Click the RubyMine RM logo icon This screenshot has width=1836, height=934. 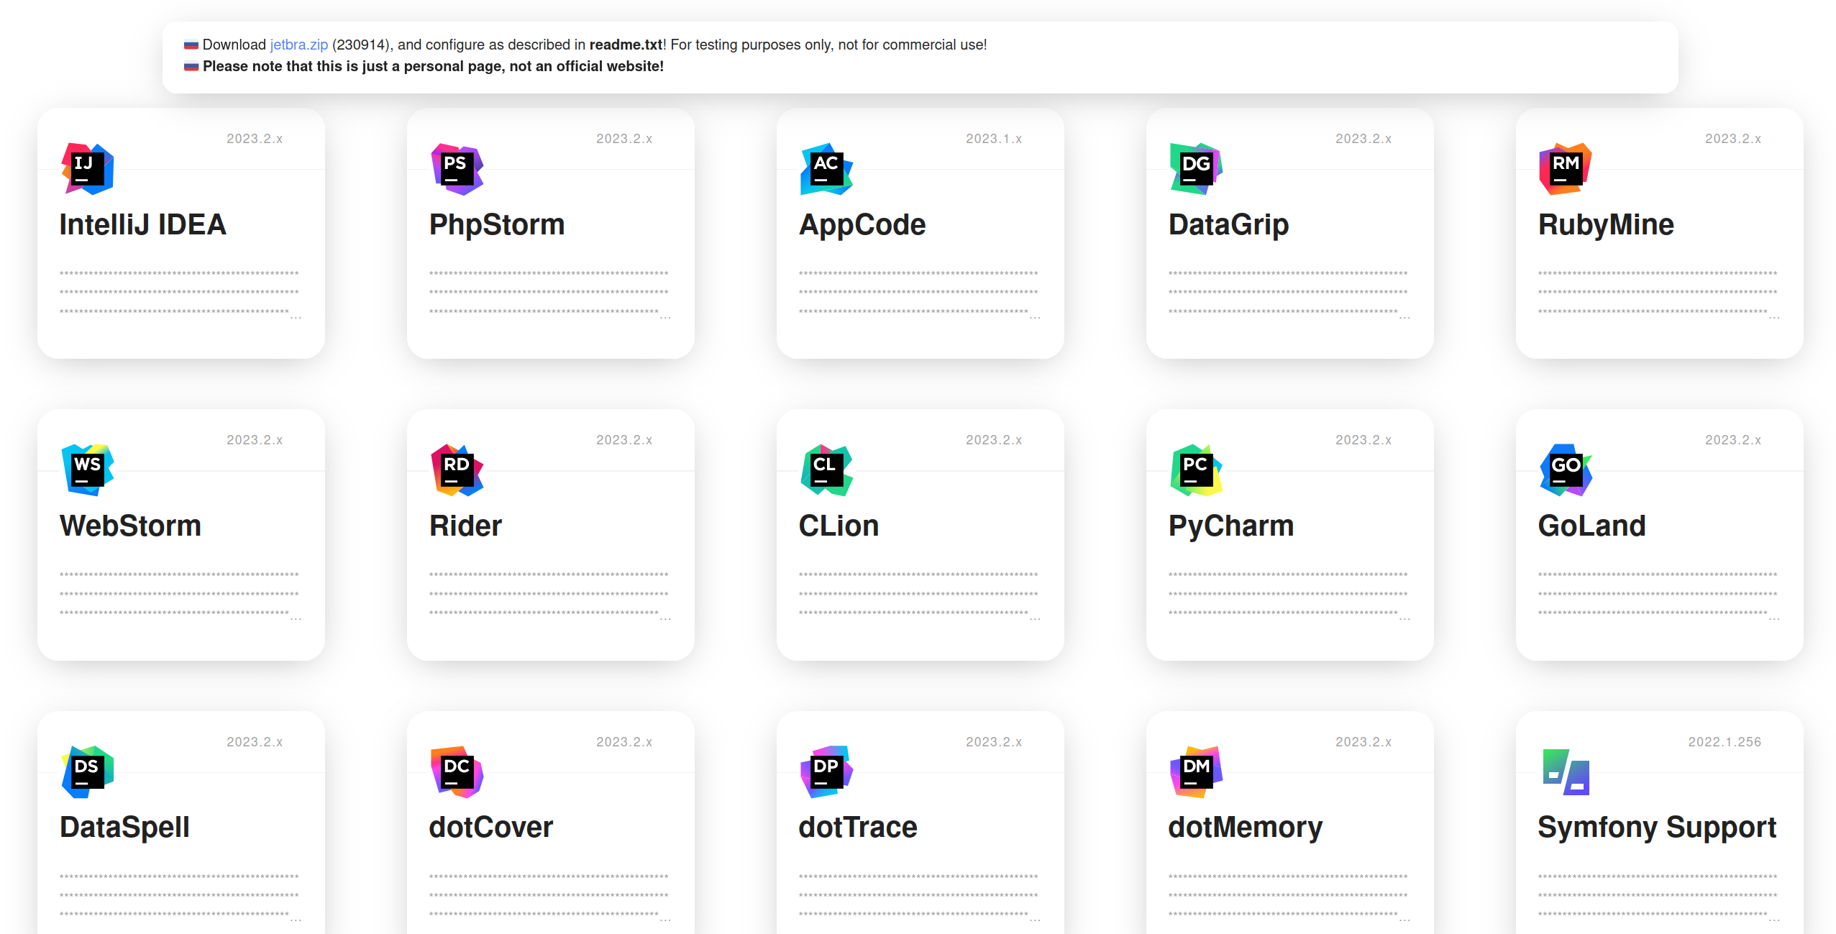1566,169
